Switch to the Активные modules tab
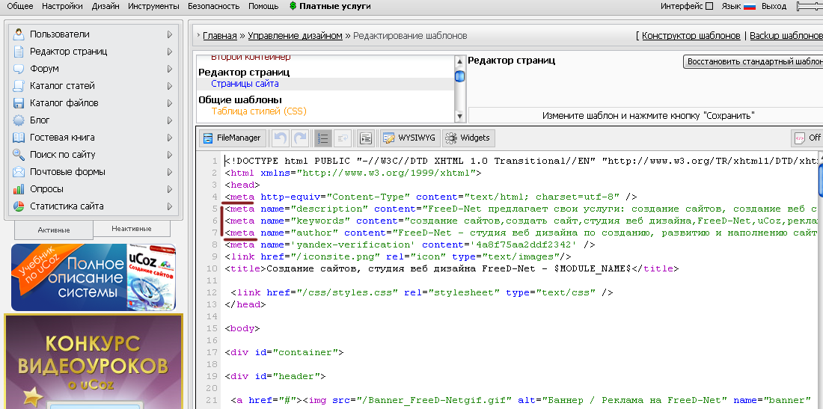The image size is (823, 409). click(54, 230)
